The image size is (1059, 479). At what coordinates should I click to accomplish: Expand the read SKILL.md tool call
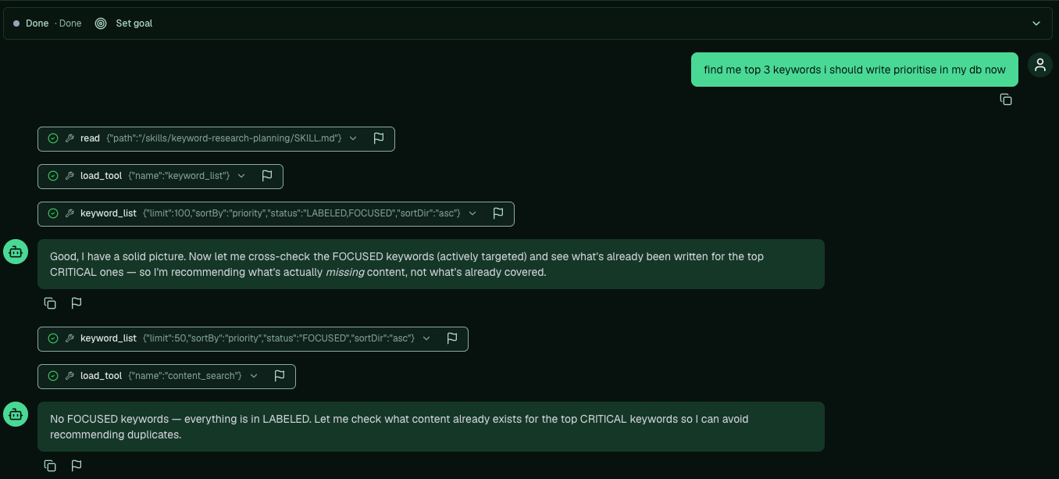coord(353,138)
